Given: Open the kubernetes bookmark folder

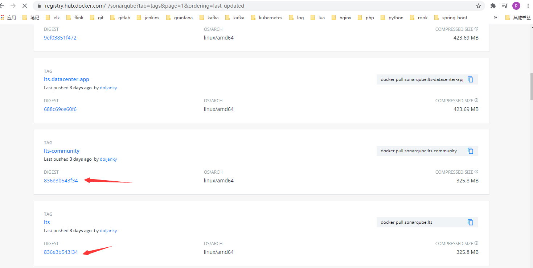Looking at the screenshot, I should (x=267, y=17).
